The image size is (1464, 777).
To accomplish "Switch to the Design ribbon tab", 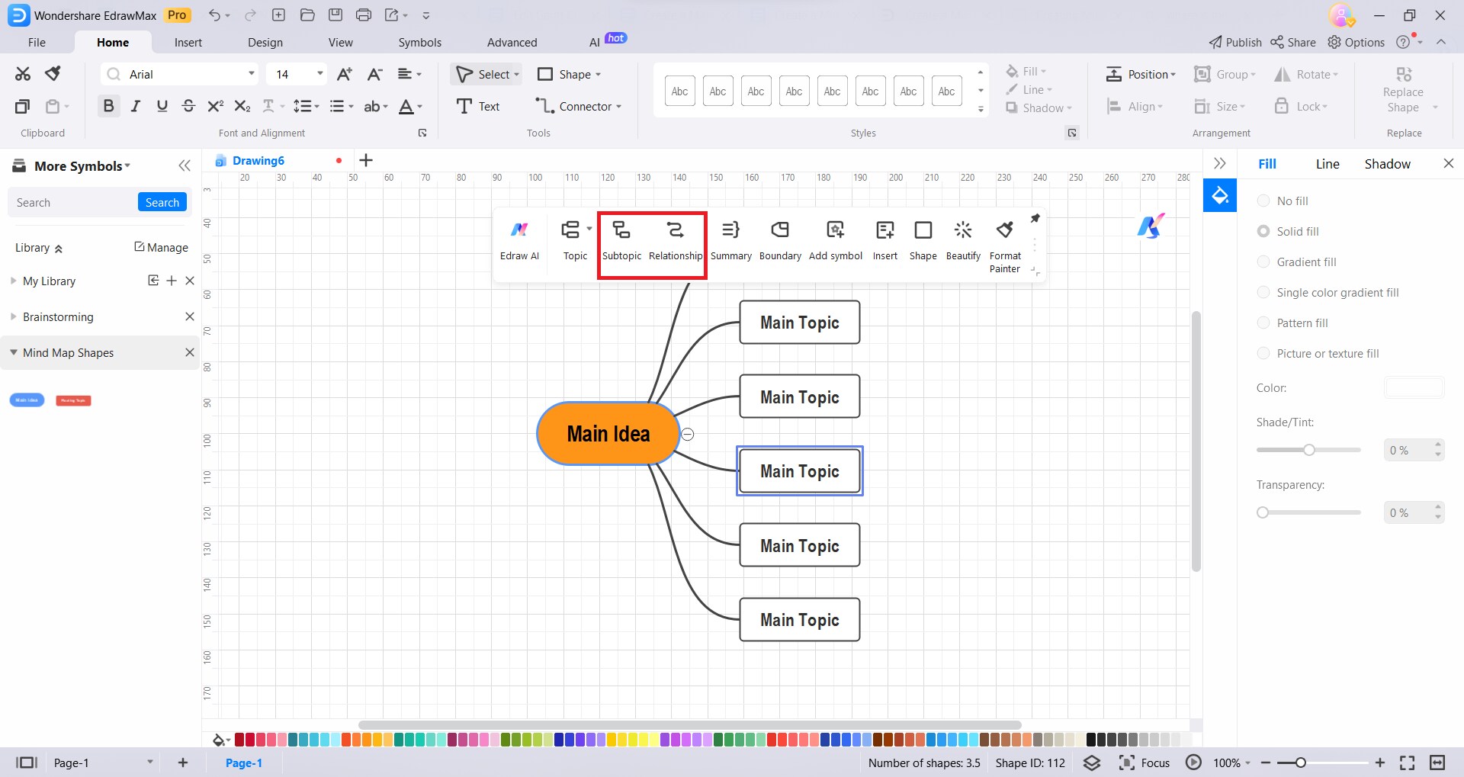I will [265, 42].
